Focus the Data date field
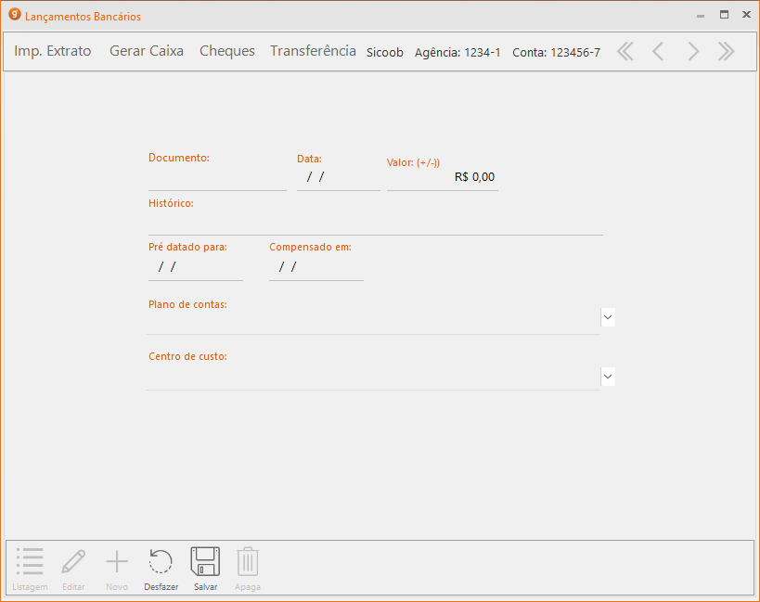Viewport: 760px width, 602px height. (x=339, y=178)
